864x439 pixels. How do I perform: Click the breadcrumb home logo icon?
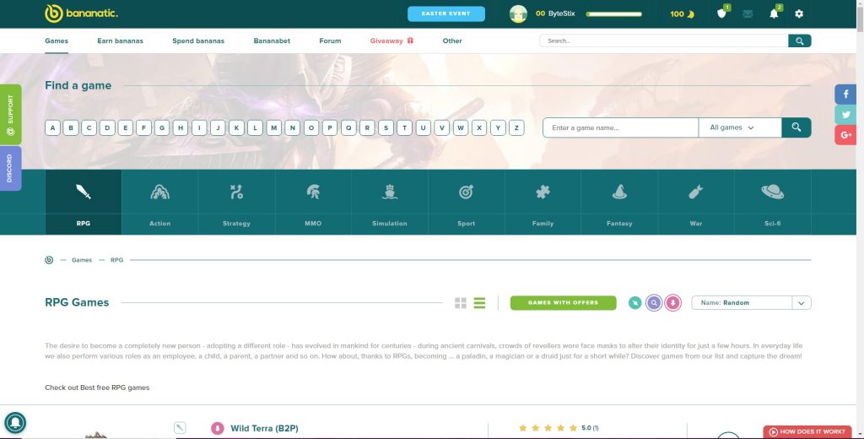pos(49,260)
